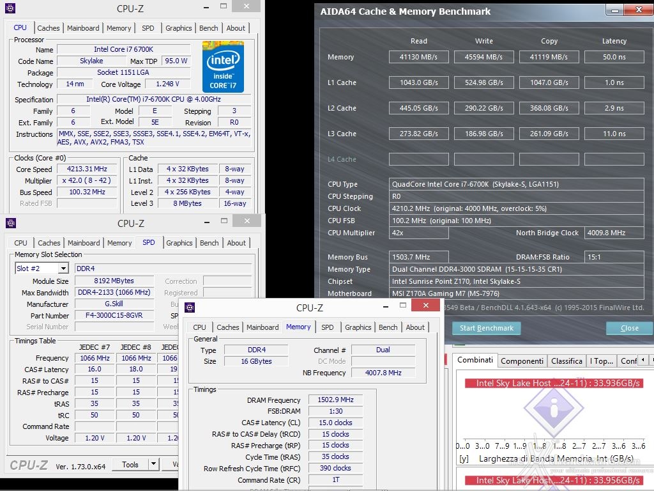
Task: Select the Memory Write result "45594 MB/s"
Action: point(484,57)
